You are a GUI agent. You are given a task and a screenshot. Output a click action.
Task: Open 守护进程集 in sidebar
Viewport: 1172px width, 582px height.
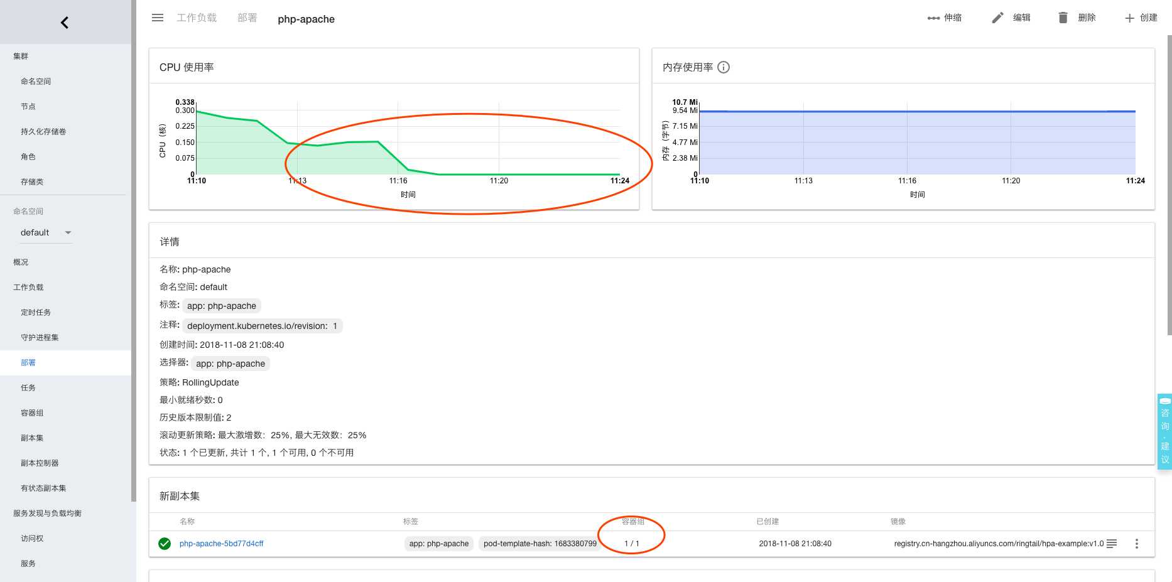coord(40,338)
